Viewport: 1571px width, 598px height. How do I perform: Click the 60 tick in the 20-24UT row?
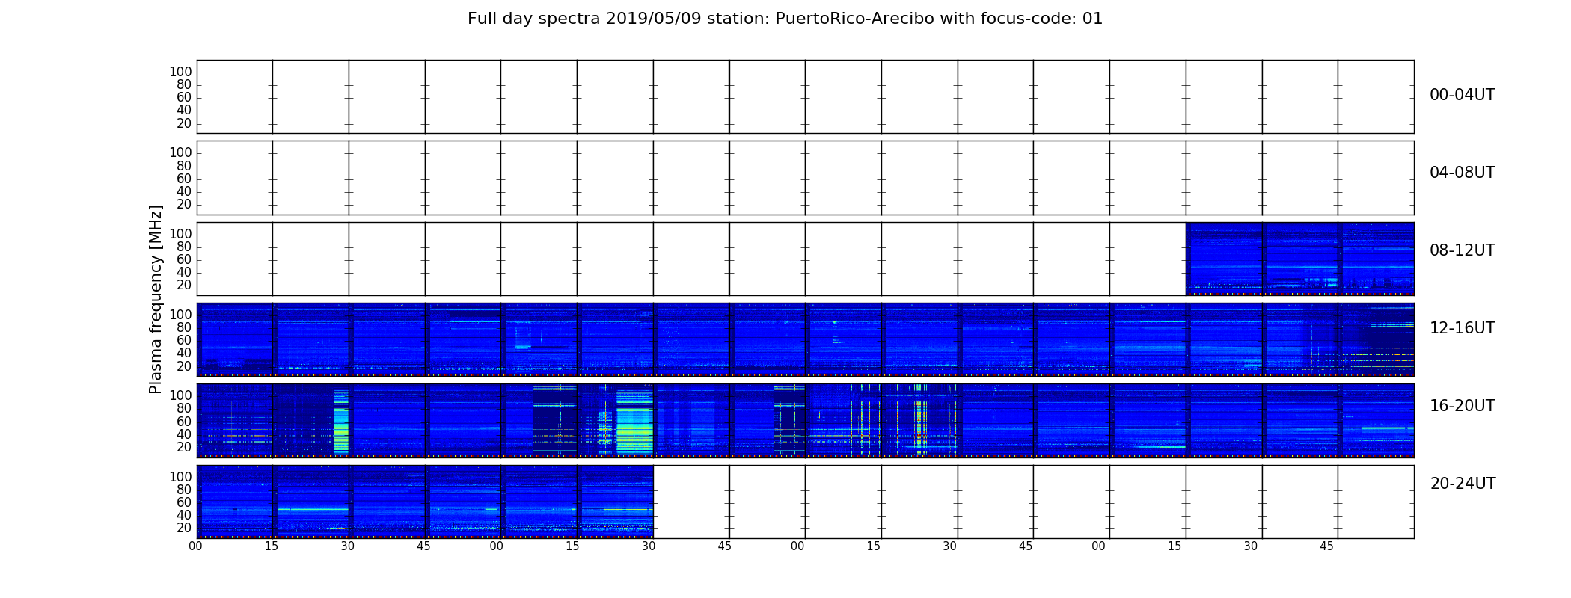(x=184, y=502)
